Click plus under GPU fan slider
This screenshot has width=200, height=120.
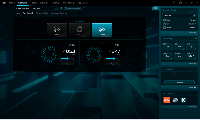(74, 60)
